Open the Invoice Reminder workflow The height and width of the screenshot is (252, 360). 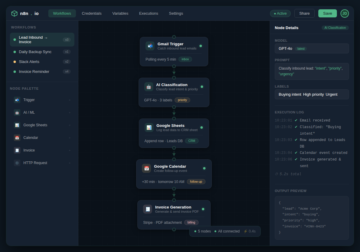pos(42,71)
